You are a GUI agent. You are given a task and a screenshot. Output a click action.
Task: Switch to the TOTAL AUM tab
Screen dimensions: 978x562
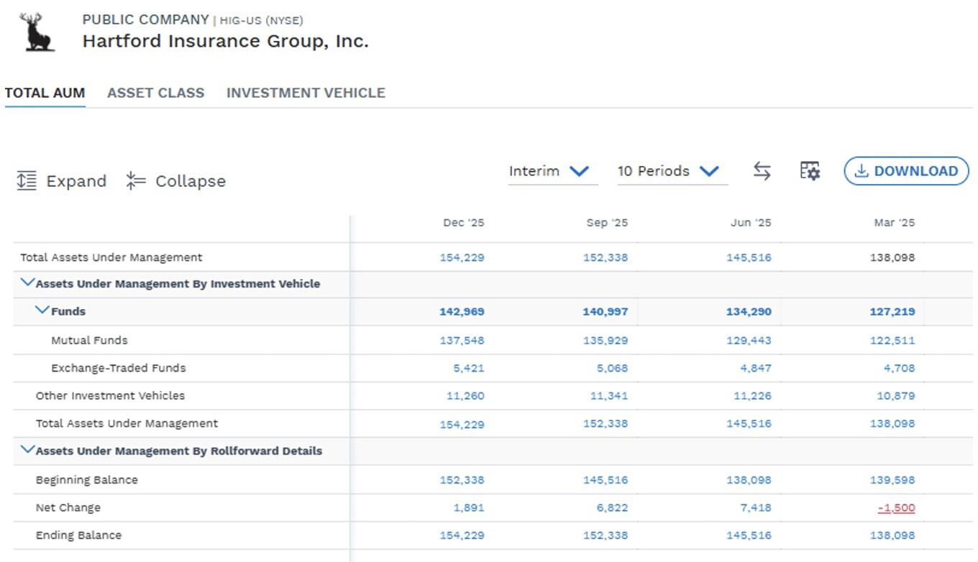(45, 93)
